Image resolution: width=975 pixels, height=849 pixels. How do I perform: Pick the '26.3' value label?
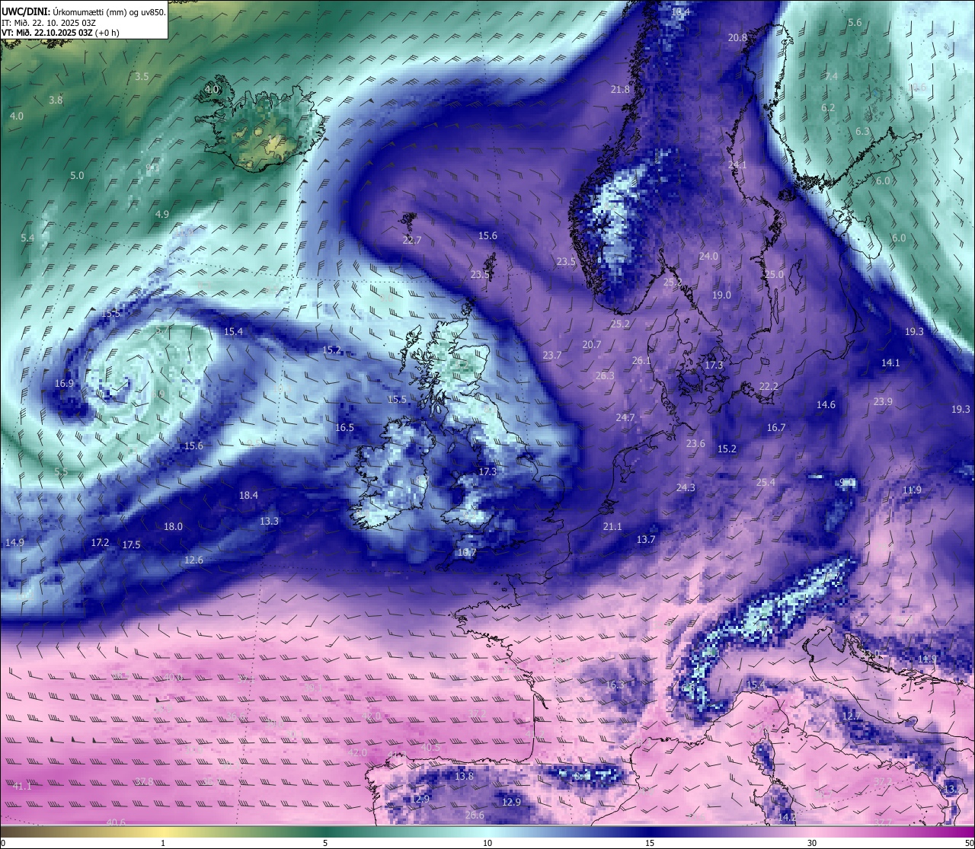[605, 375]
